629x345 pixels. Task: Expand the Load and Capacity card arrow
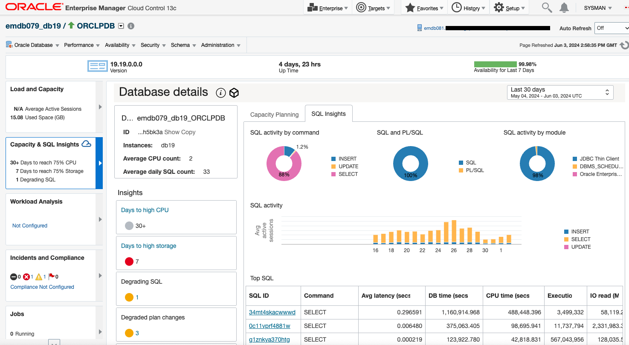[100, 107]
